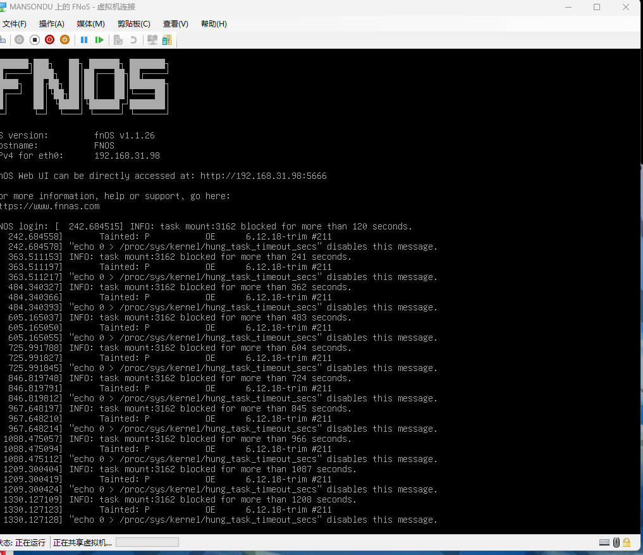Click the 'blocked for more than 483 seconds' line

tap(180, 317)
